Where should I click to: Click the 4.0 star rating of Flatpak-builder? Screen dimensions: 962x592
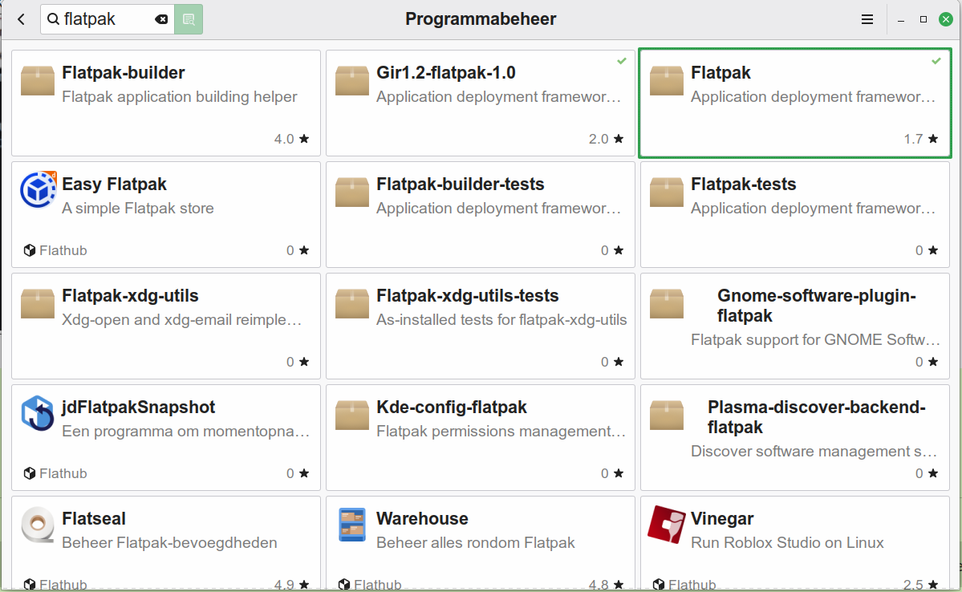(291, 140)
